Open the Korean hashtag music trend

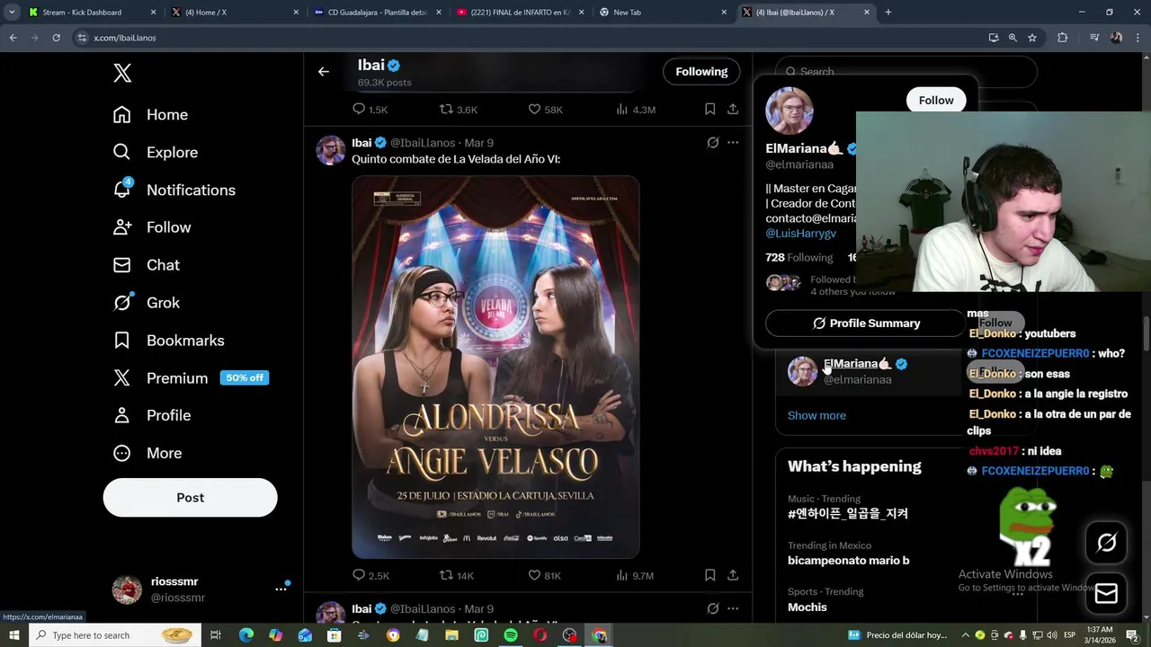[x=848, y=514]
